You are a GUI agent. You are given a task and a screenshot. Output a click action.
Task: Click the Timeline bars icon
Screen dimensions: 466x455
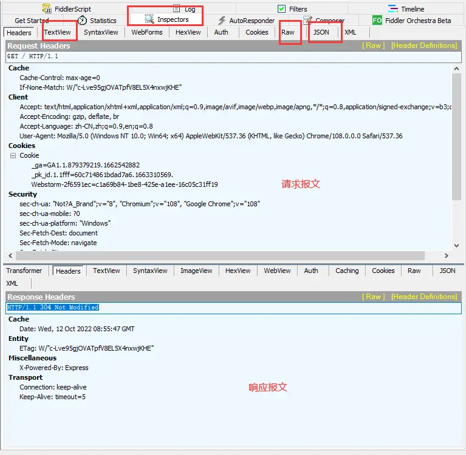(393, 8)
